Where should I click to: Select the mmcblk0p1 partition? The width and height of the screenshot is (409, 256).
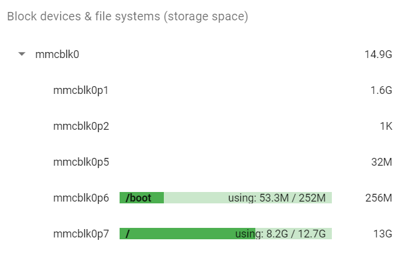click(x=81, y=90)
